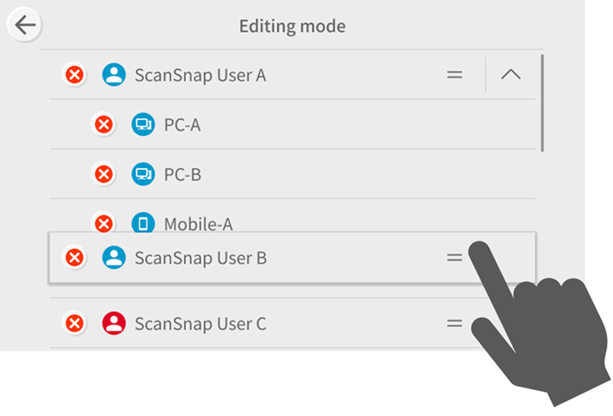Click the red profile icon for User C
The width and height of the screenshot is (613, 416).
click(x=114, y=323)
